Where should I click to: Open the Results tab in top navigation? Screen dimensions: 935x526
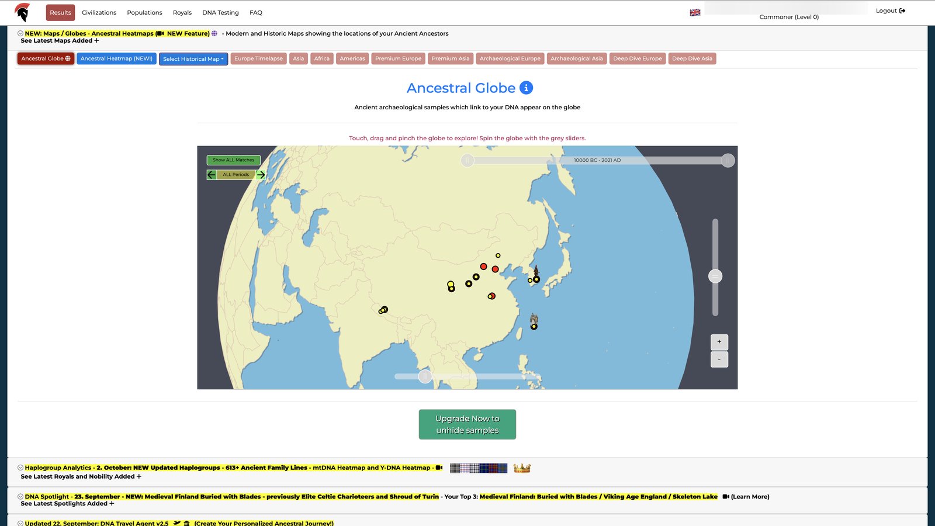[x=60, y=12]
